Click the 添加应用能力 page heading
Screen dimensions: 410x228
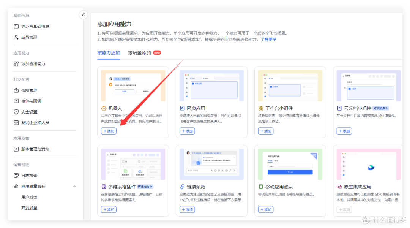[114, 24]
